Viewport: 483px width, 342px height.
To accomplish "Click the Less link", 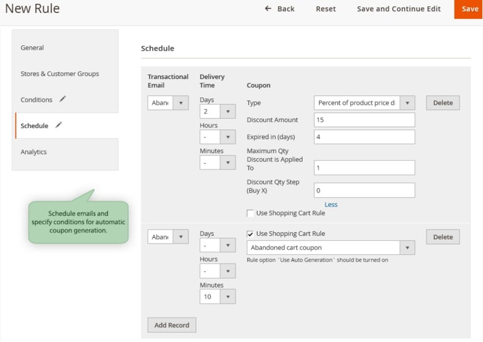I will pyautogui.click(x=331, y=205).
